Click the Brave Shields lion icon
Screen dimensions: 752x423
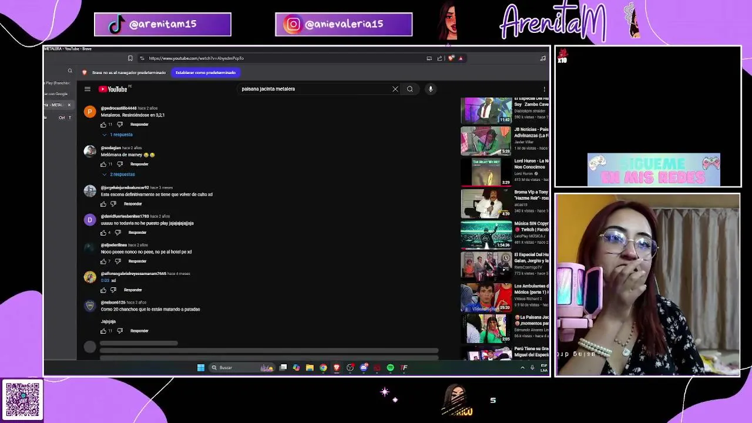point(451,58)
